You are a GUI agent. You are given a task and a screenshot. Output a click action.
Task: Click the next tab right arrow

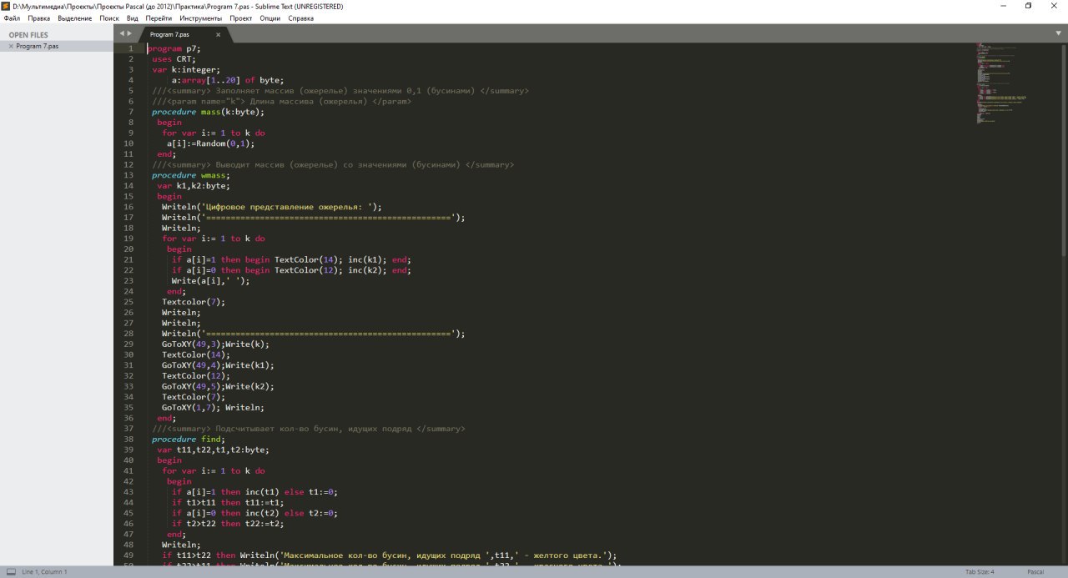tap(129, 34)
